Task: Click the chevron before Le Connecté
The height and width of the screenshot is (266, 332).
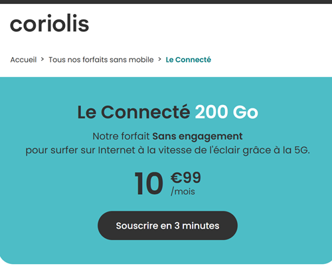Action: (x=159, y=59)
